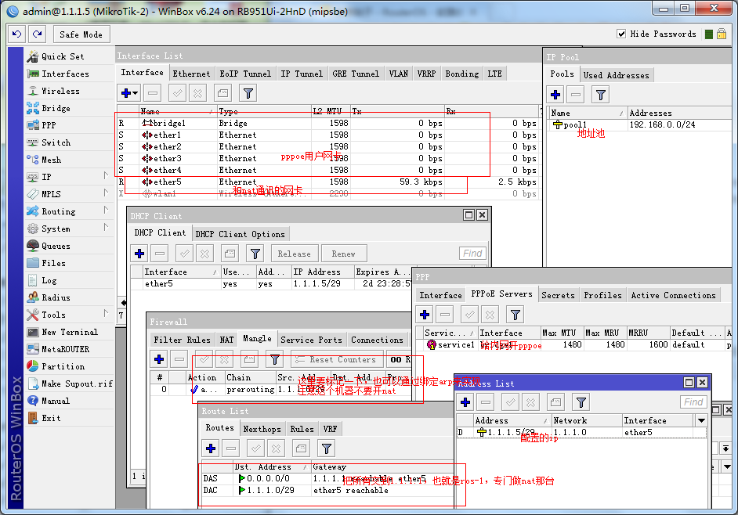This screenshot has height=515, width=738.
Task: Open the Radius sidebar menu
Action: point(56,297)
